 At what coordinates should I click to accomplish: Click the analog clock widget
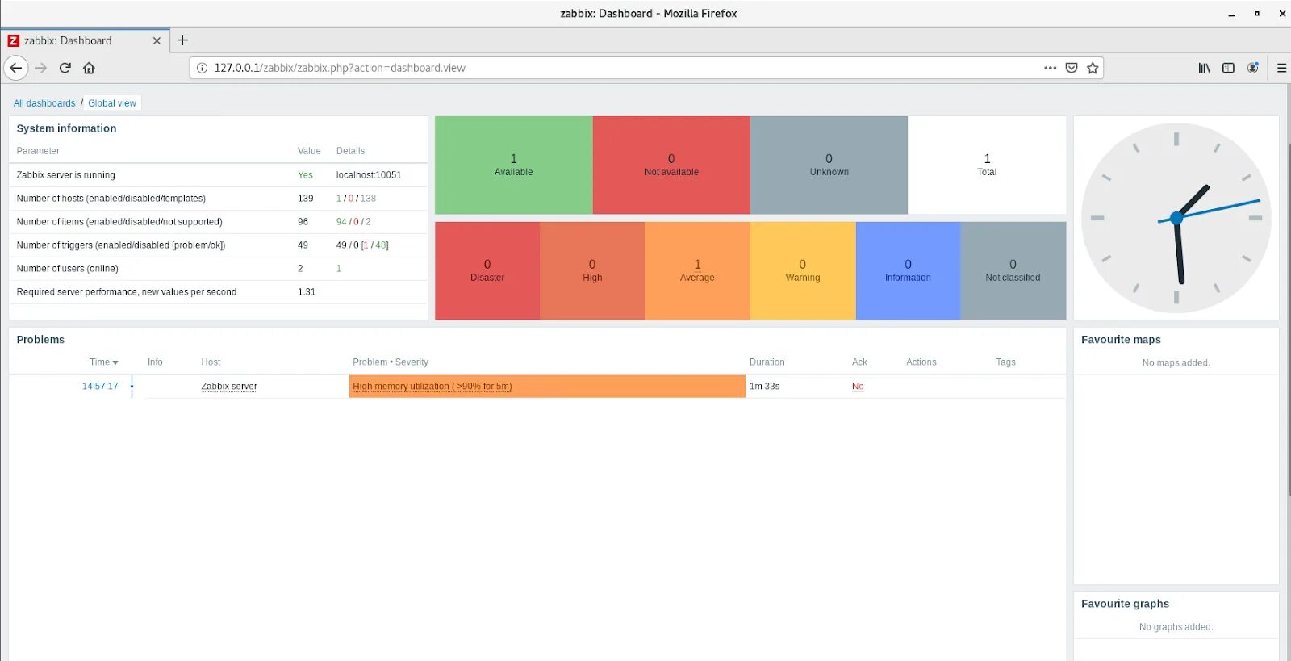[1176, 218]
